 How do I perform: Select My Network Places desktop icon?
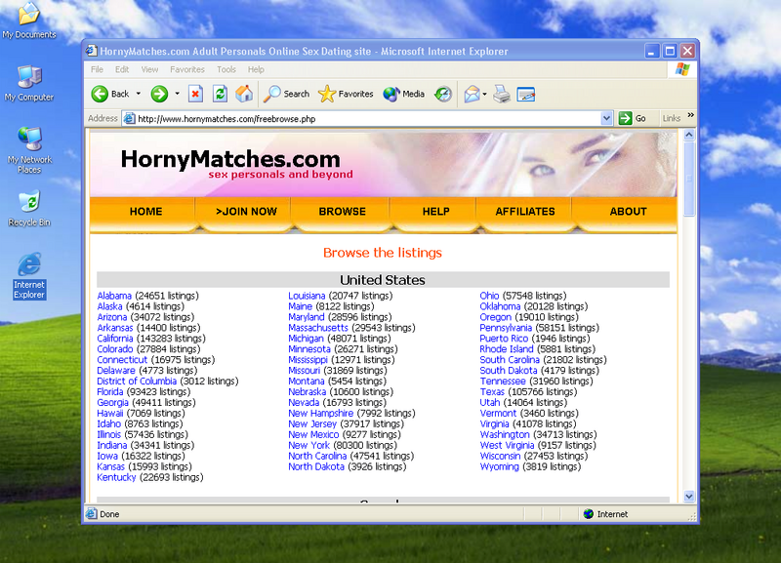(x=29, y=150)
